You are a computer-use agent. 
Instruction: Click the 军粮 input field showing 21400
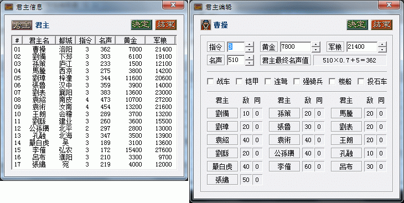pyautogui.click(x=362, y=47)
